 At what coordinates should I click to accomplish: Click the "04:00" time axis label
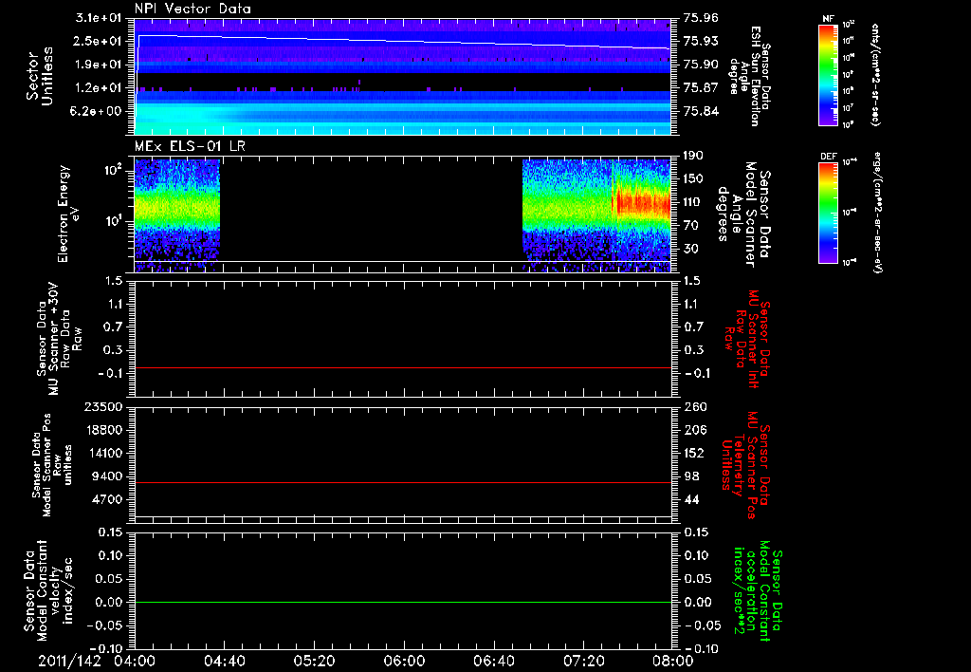coord(135,661)
